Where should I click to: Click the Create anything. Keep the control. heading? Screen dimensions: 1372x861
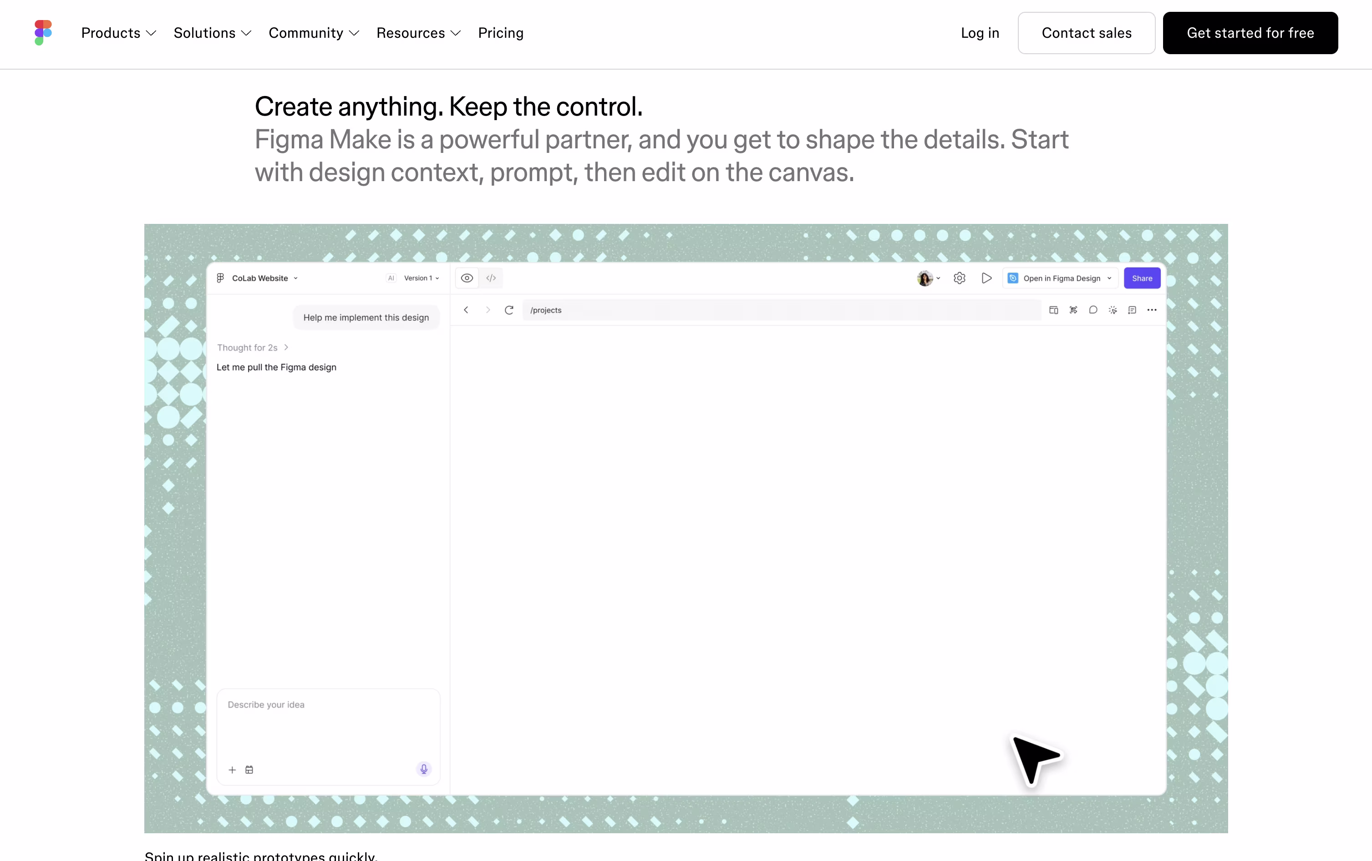tap(449, 106)
